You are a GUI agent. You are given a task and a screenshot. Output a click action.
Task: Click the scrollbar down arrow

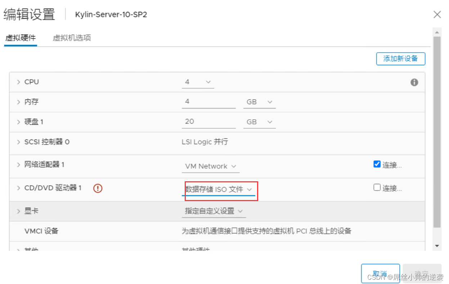[437, 246]
